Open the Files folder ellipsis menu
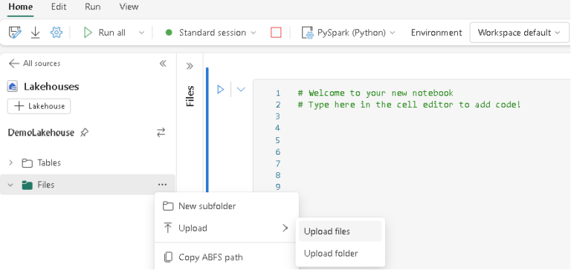 162,185
